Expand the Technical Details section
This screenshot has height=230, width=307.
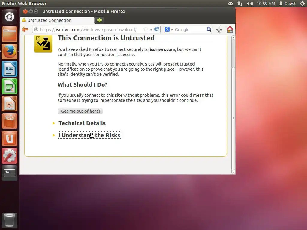(x=82, y=123)
